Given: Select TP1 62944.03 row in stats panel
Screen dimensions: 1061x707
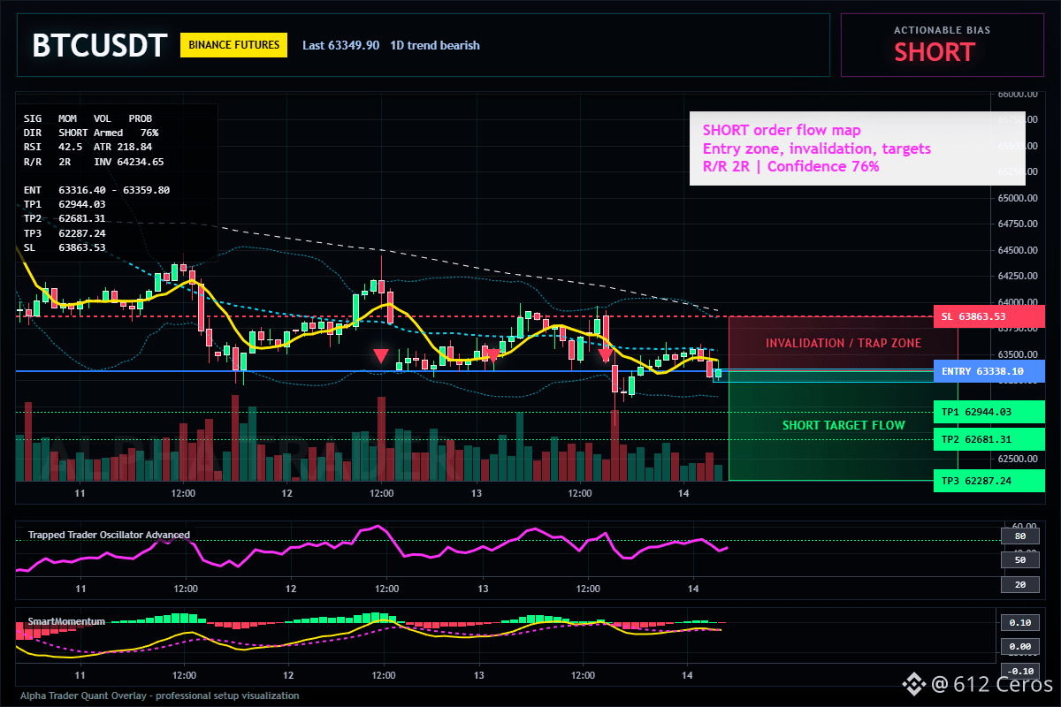Looking at the screenshot, I should pos(65,204).
